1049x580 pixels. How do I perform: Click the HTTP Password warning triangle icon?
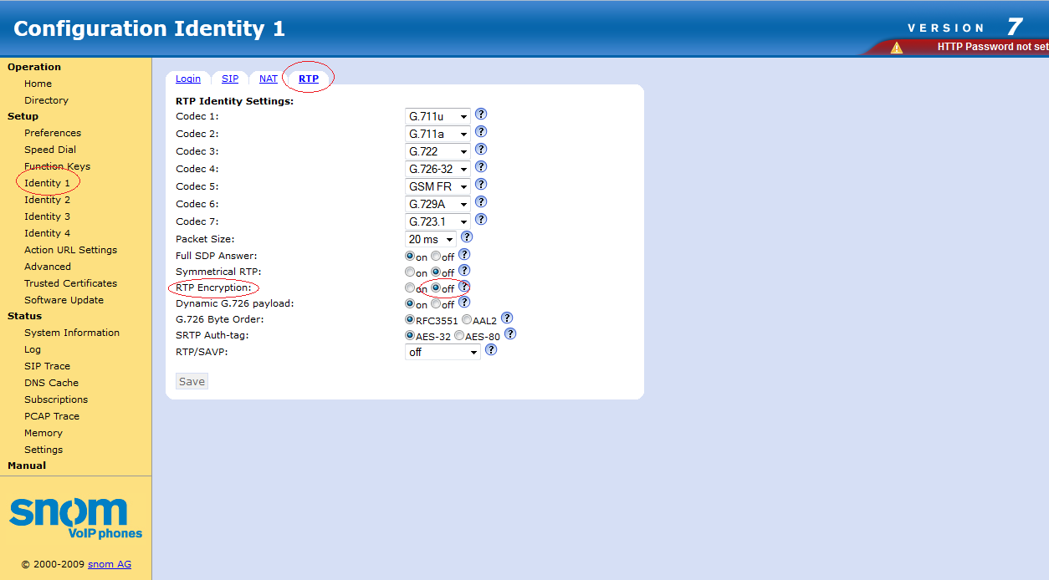[897, 48]
